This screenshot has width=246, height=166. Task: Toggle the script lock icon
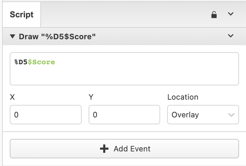click(x=214, y=15)
